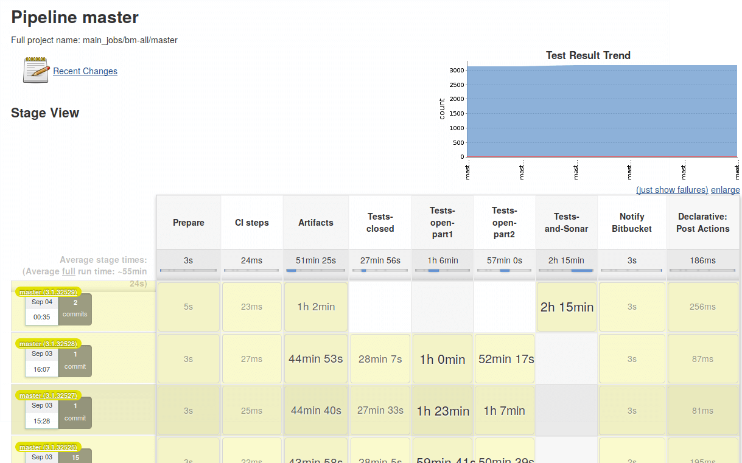Click the Tests-and-Sonar average time bar
This screenshot has height=463, width=742.
pos(566,270)
